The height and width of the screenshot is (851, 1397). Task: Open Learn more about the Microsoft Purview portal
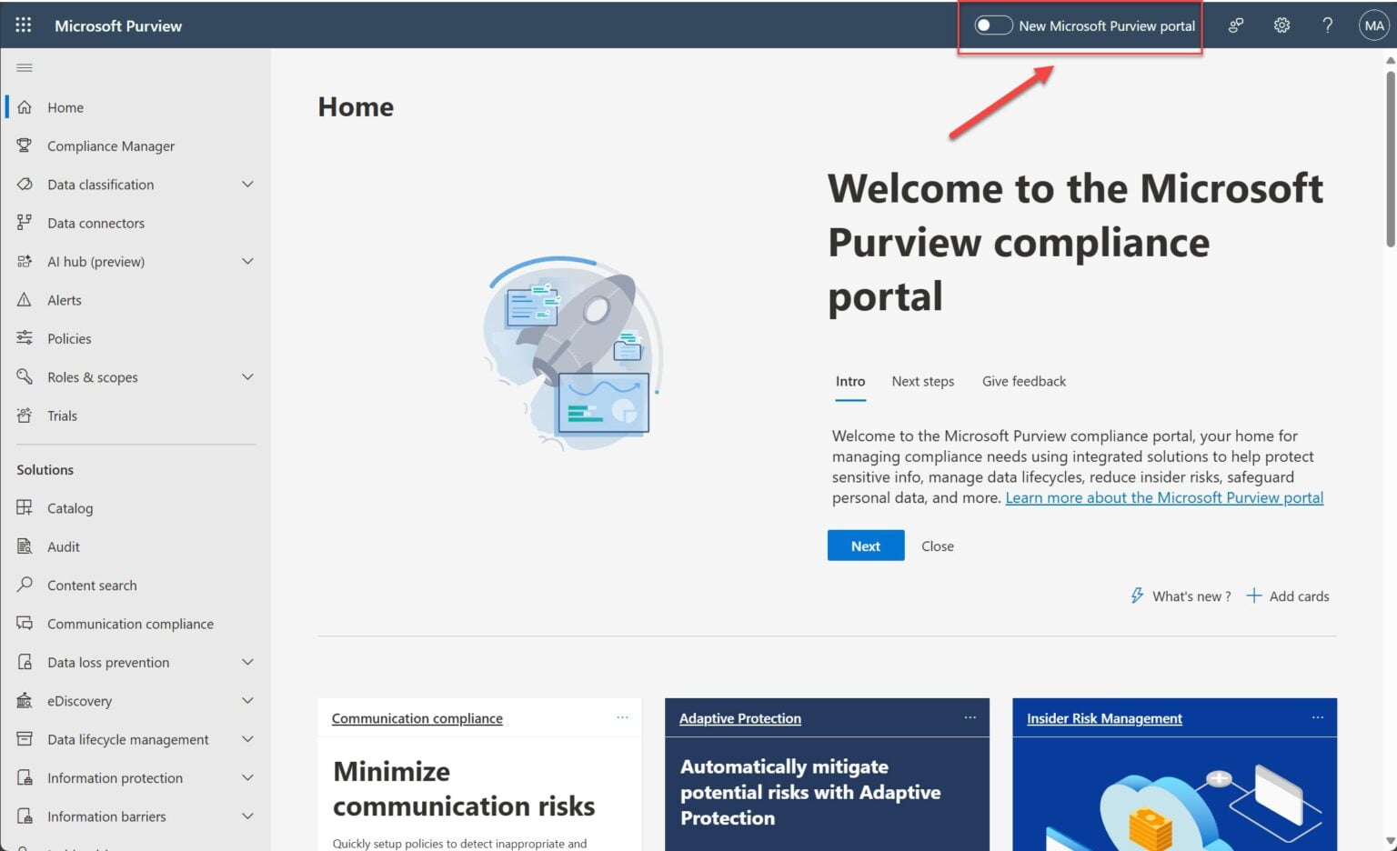(1164, 497)
